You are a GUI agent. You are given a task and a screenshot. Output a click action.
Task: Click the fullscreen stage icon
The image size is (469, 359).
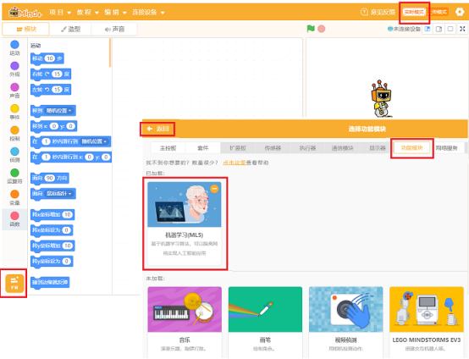(x=462, y=29)
